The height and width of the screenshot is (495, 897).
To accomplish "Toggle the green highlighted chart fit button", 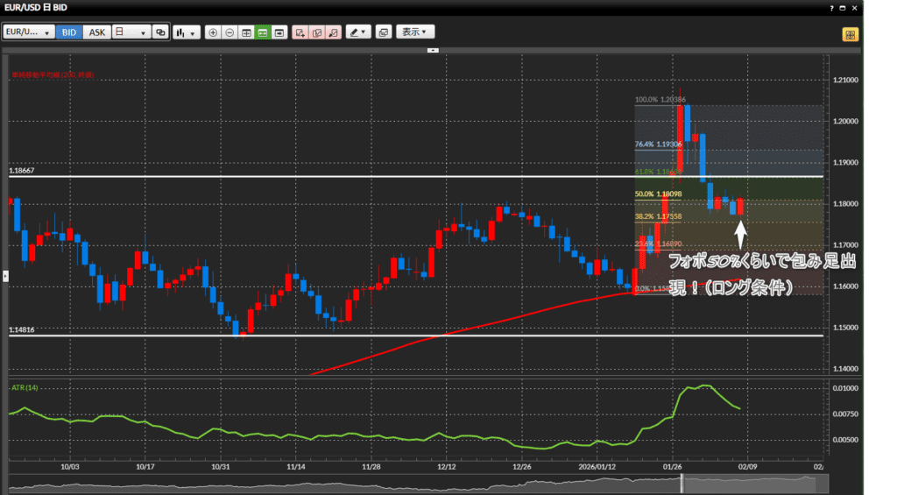I will click(262, 32).
